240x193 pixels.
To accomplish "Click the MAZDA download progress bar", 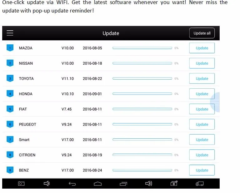I will (x=142, y=48).
